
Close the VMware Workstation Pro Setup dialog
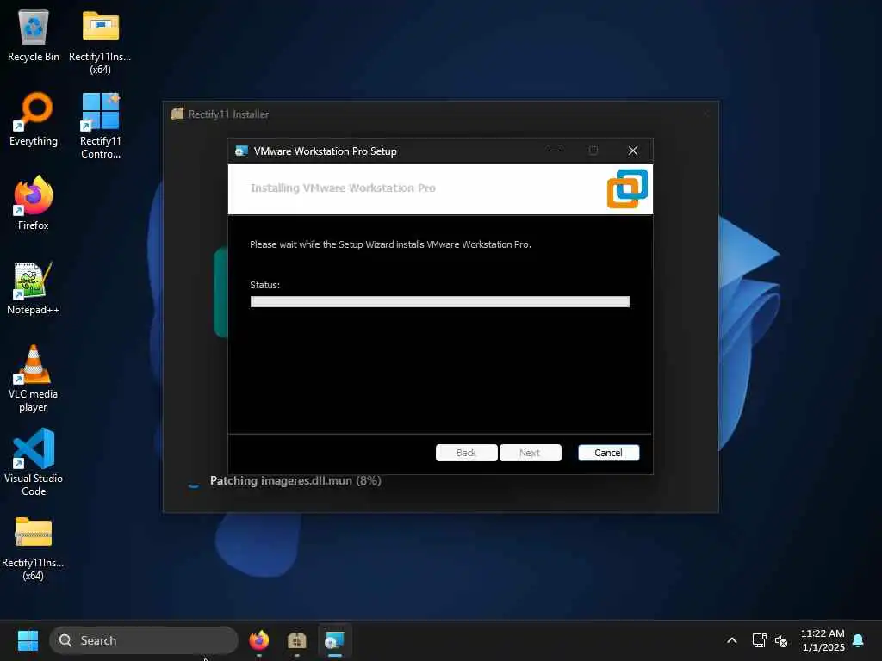point(633,151)
